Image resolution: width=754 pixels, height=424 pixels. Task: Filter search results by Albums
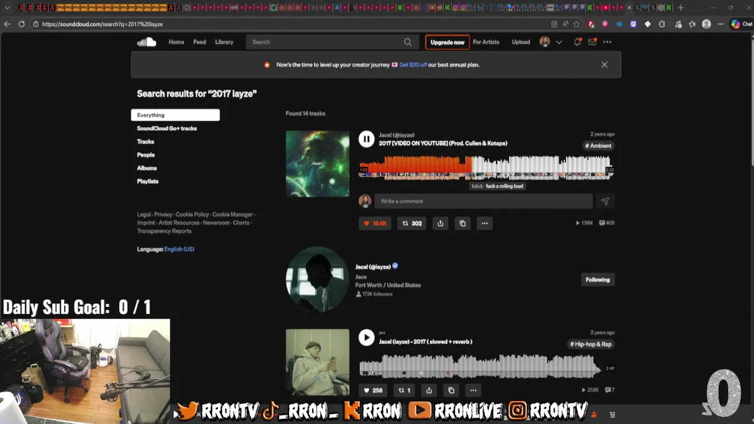[147, 168]
